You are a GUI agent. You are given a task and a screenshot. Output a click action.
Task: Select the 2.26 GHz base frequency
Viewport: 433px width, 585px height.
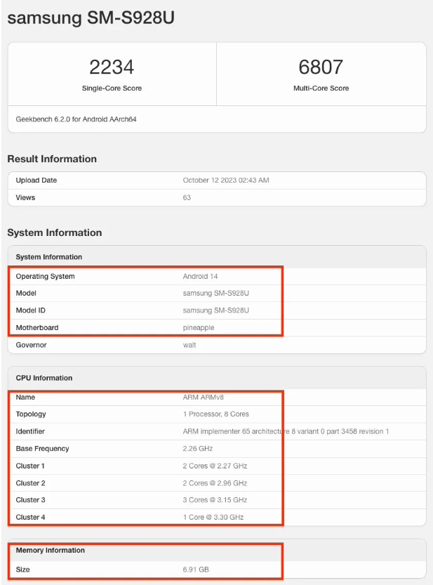click(198, 449)
